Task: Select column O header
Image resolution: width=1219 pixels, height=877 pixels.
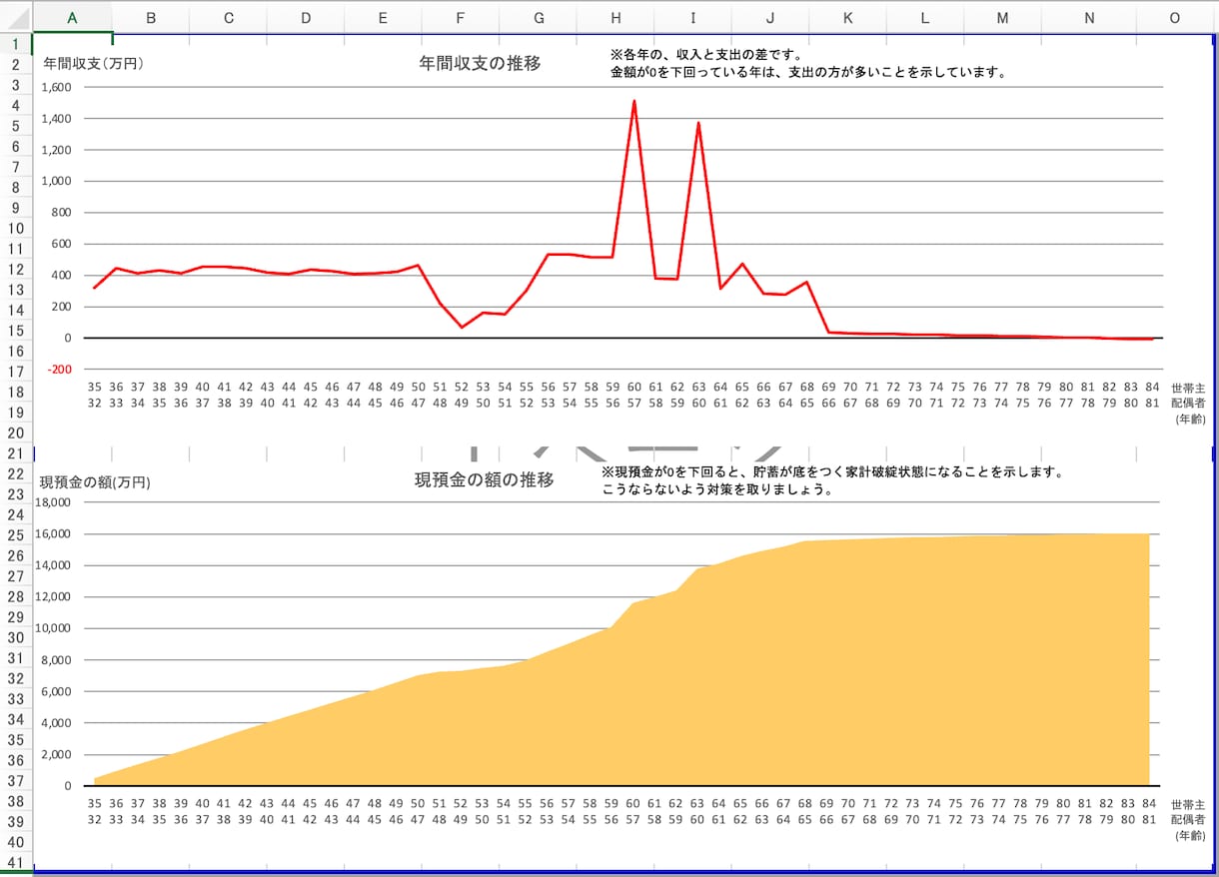Action: 1175,18
